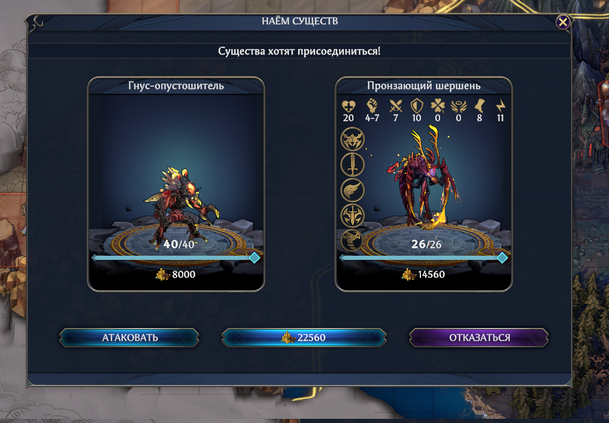Click the winged morale stat icon
The image size is (609, 423).
[459, 106]
